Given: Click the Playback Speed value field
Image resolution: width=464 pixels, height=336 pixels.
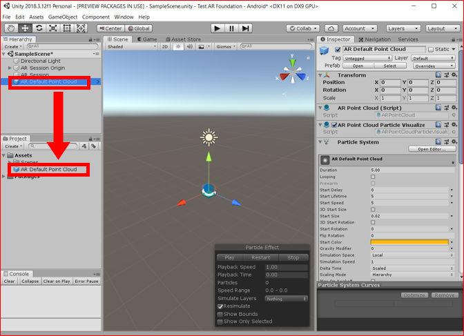Looking at the screenshot, I should [x=286, y=267].
